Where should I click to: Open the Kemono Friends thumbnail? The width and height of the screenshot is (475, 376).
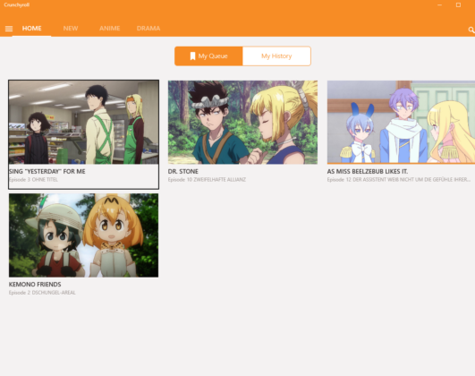click(83, 235)
